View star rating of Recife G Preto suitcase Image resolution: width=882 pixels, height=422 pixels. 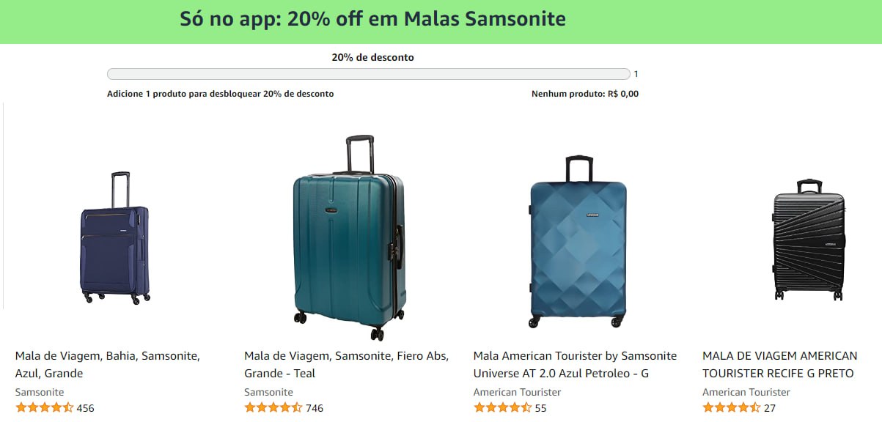coord(731,408)
